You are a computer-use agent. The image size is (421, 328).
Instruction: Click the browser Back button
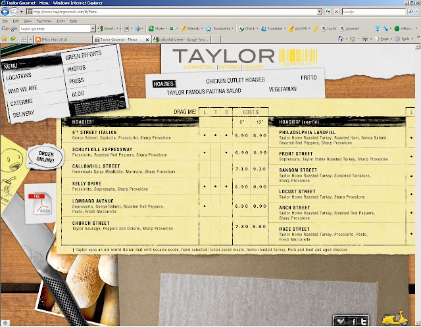5,12
